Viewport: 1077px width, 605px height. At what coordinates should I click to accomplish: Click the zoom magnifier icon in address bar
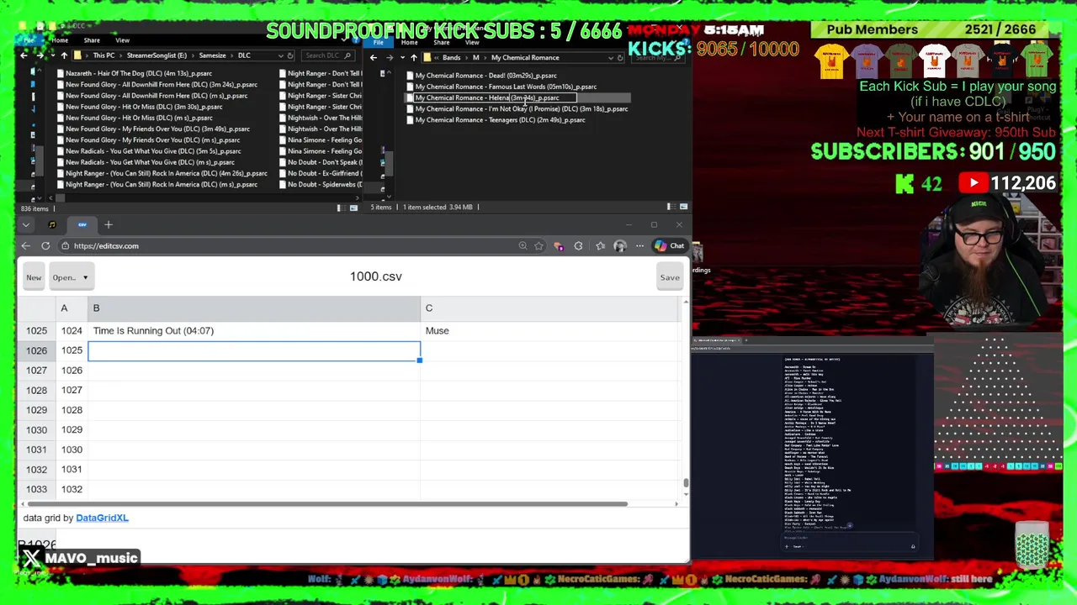[x=523, y=246]
